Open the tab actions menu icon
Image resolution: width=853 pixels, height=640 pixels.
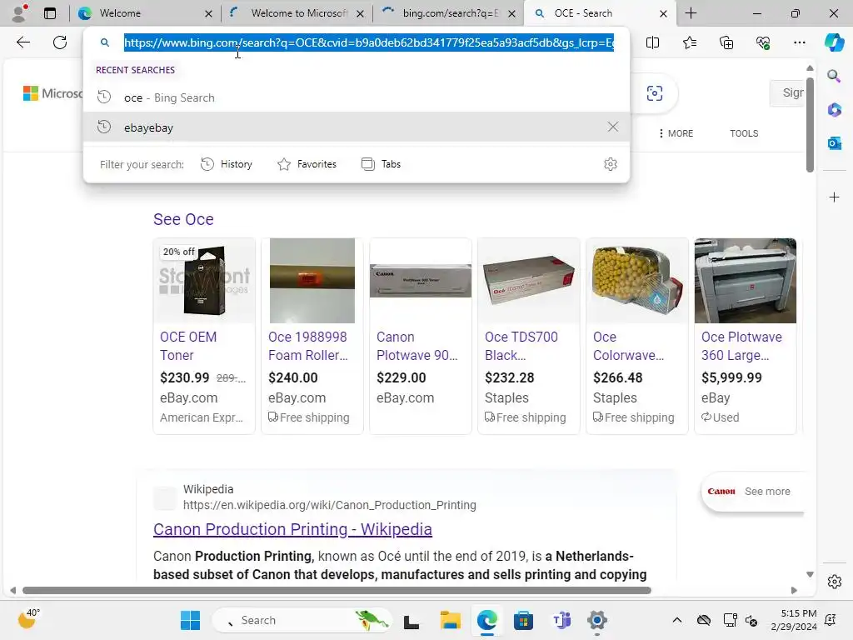[50, 13]
